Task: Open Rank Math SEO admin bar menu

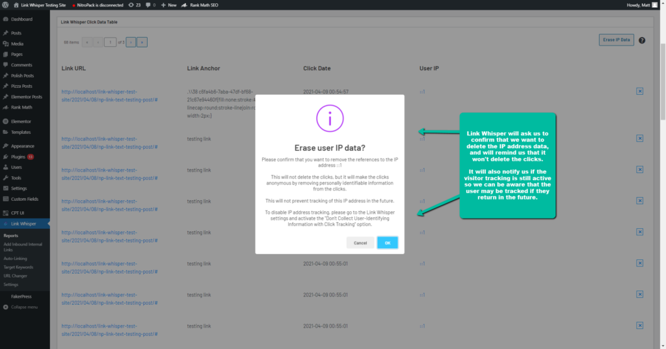Action: [x=200, y=5]
